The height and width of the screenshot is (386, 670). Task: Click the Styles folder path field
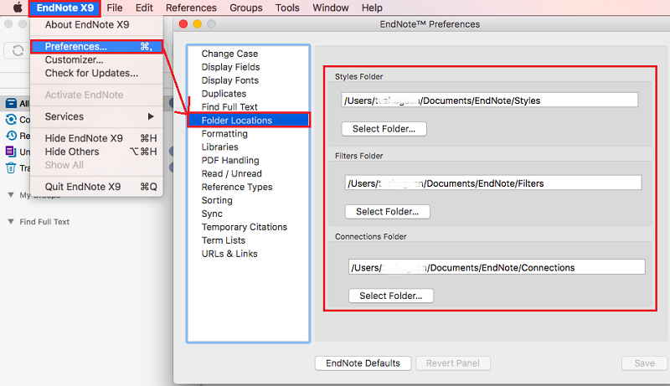coord(489,100)
